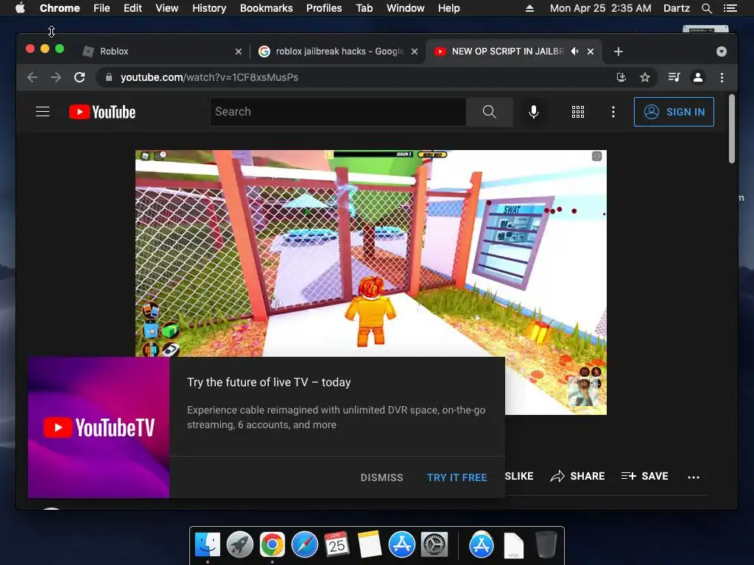754x565 pixels.
Task: Launch Safari from the Dock
Action: [304, 545]
